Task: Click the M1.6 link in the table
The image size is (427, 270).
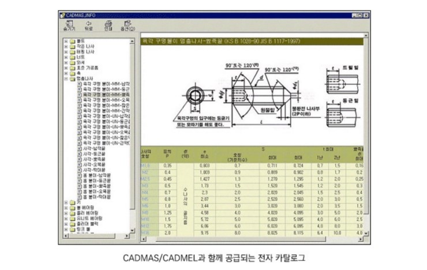Action: coord(145,166)
